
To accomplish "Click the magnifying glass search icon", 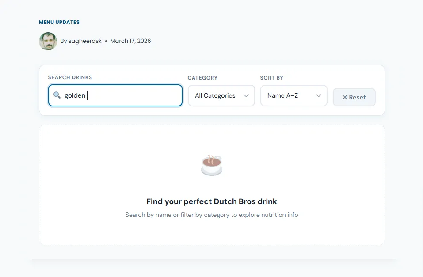I will coord(57,95).
